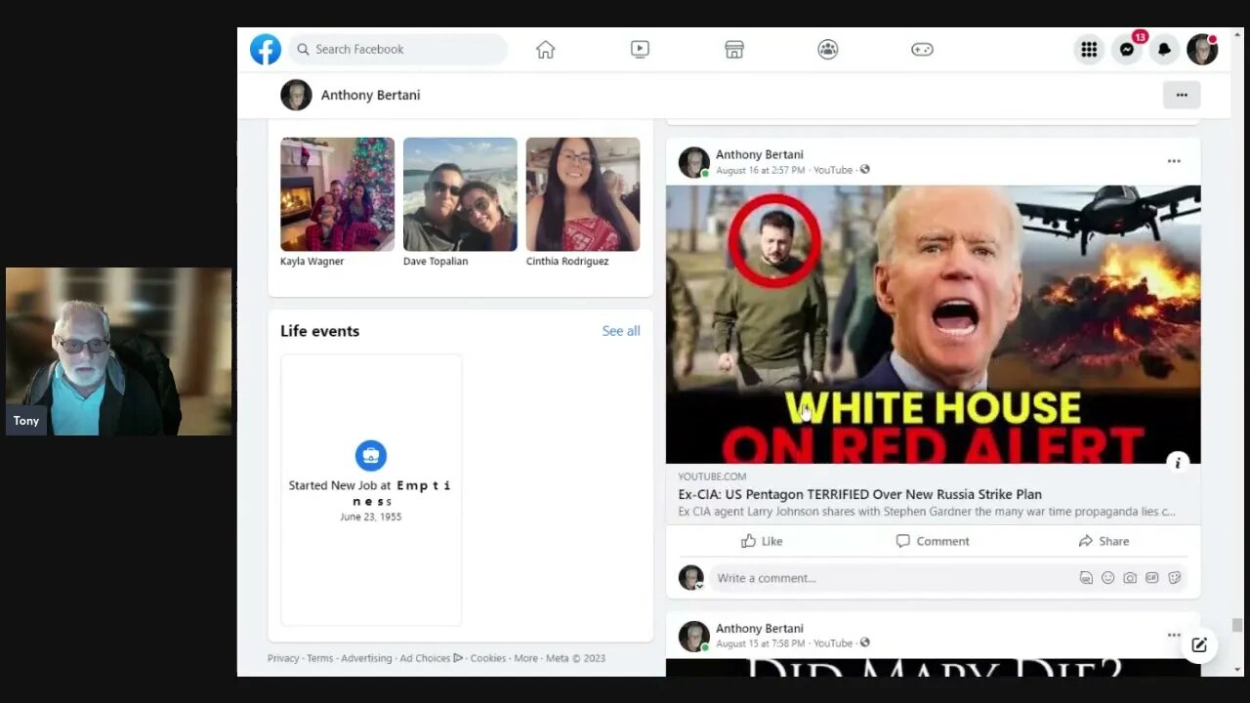The width and height of the screenshot is (1250, 703).
Task: Click the scrollbar down arrow
Action: pyautogui.click(x=1237, y=670)
